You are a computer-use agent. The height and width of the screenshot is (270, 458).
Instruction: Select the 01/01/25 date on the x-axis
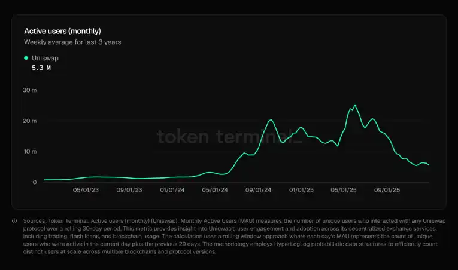pyautogui.click(x=301, y=190)
